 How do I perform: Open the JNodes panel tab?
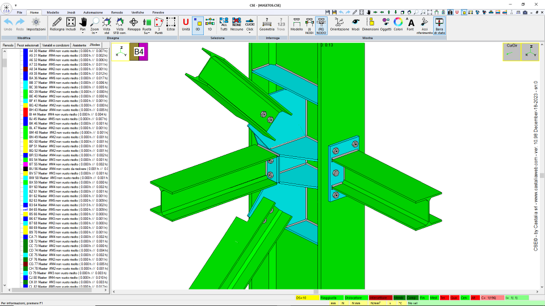[95, 45]
